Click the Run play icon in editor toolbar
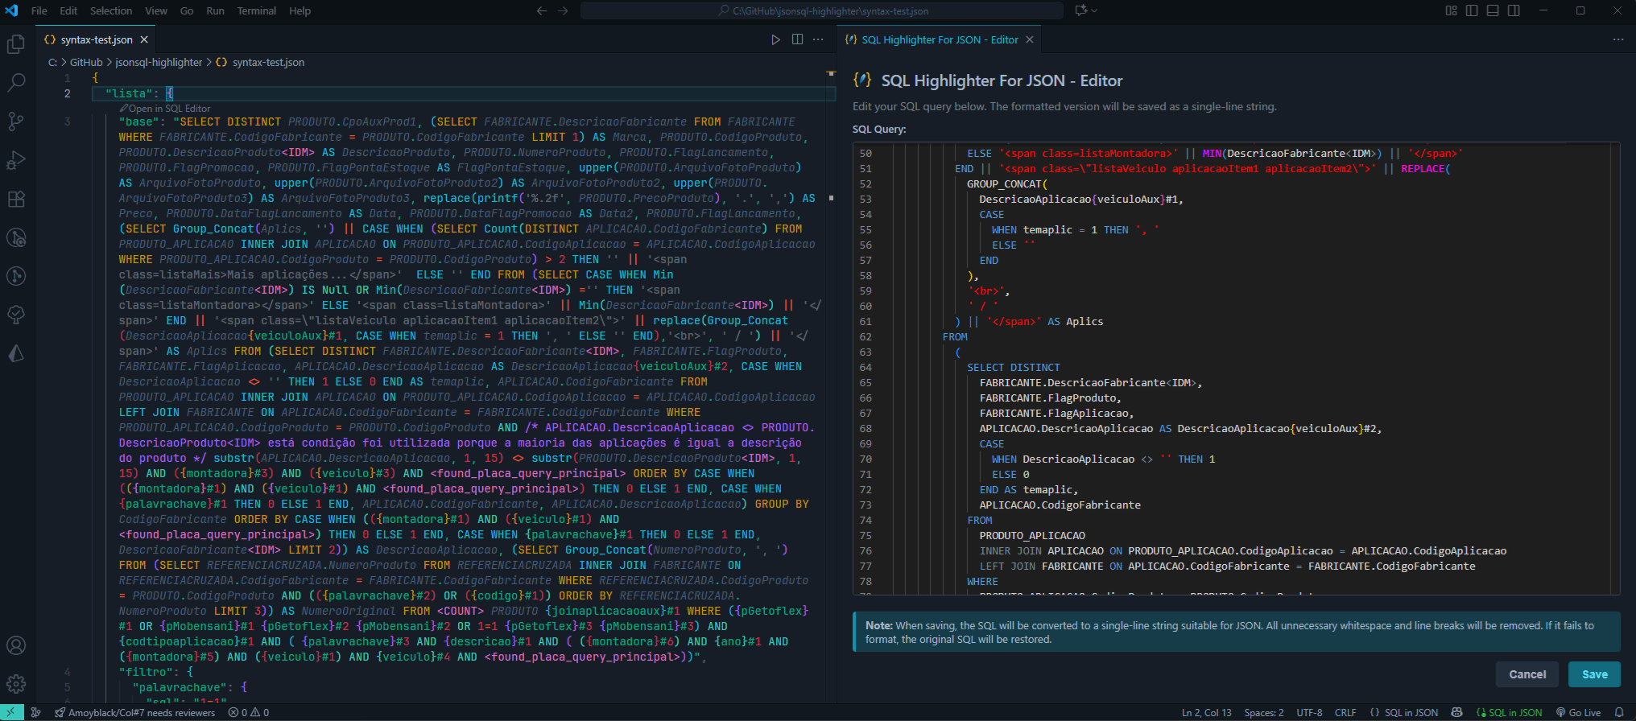Viewport: 1636px width, 721px height. coord(775,39)
